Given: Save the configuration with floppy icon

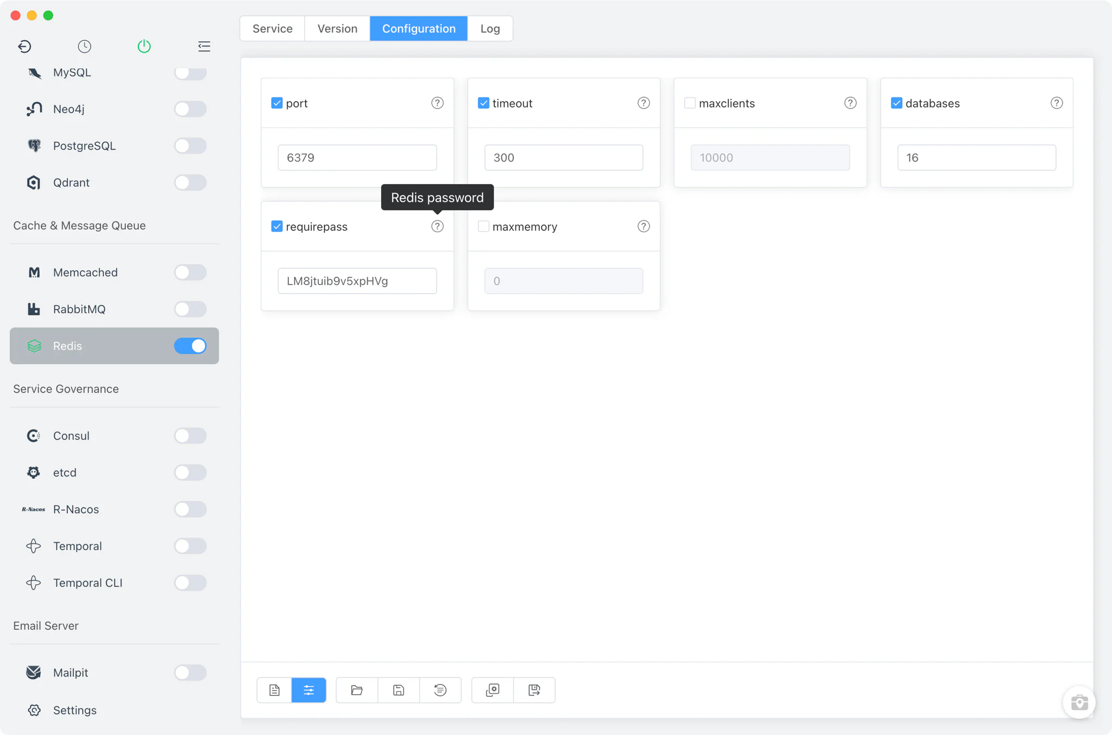Looking at the screenshot, I should (x=399, y=690).
